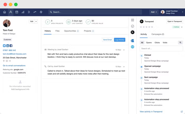Expand the 10 Nov call entry chevron

tap(124, 67)
